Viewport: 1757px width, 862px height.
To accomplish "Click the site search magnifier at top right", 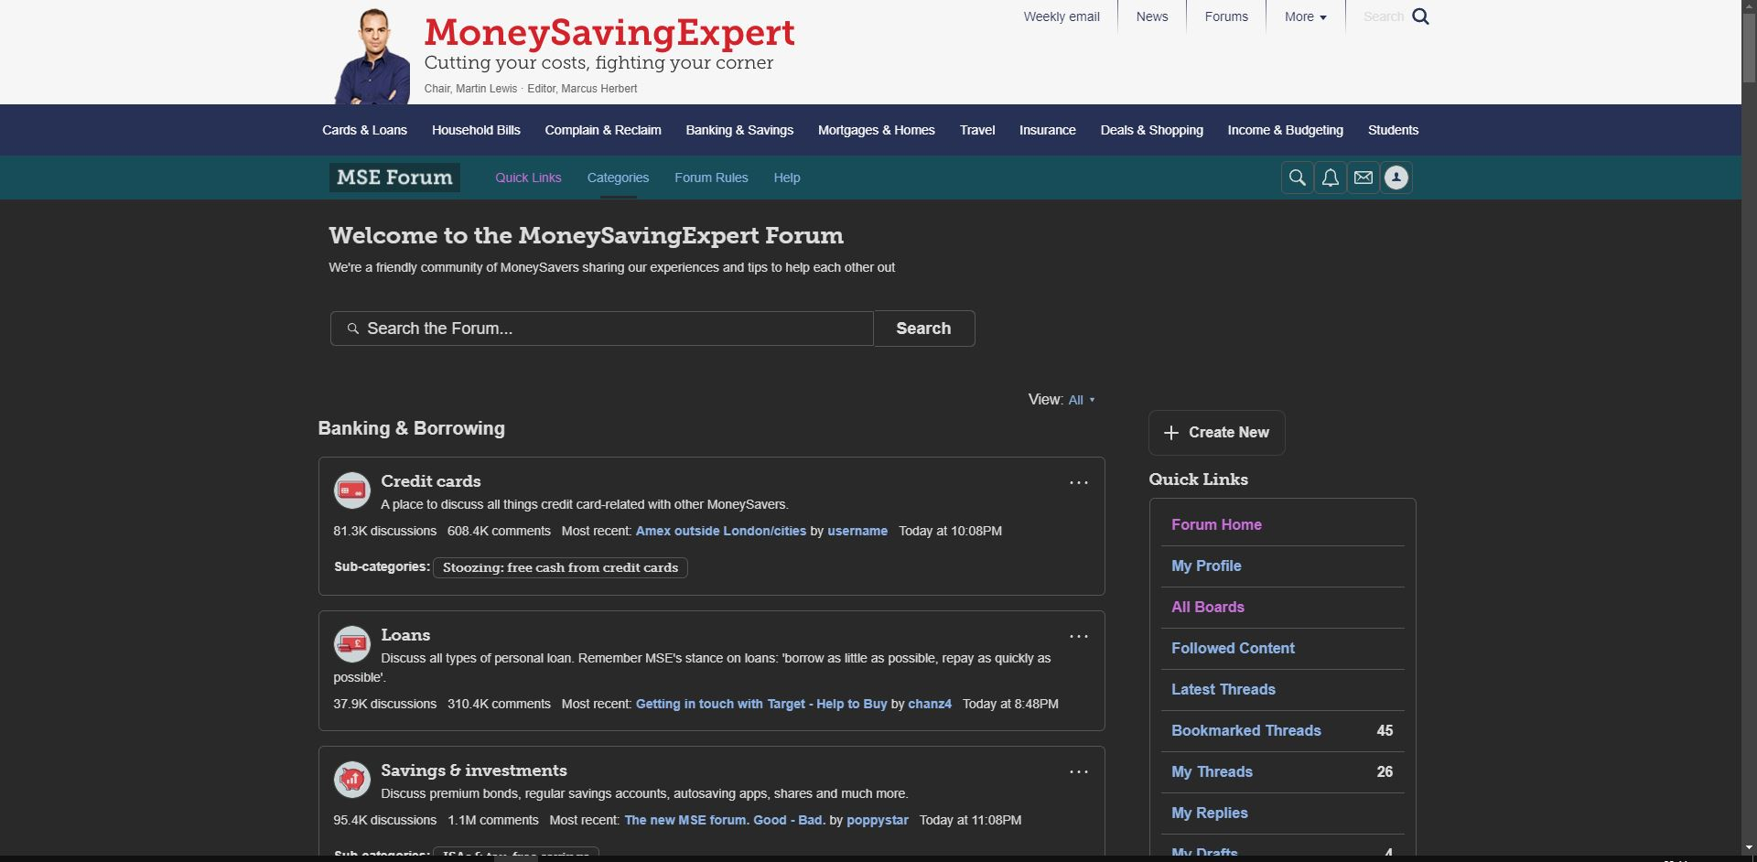I will coord(1420,16).
